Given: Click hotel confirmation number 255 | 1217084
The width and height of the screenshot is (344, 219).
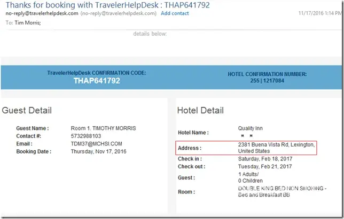Looking at the screenshot, I should click(268, 80).
